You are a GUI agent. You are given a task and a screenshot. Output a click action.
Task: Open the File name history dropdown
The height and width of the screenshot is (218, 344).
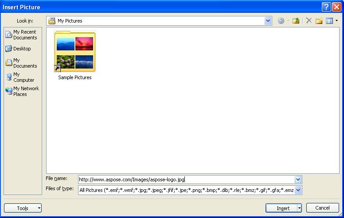pos(298,180)
